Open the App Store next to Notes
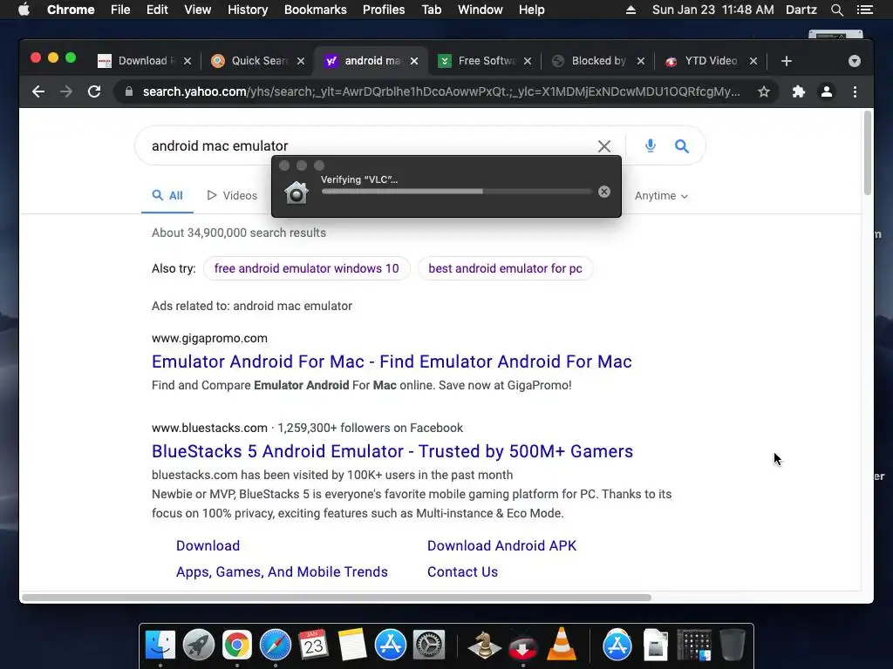 click(390, 645)
